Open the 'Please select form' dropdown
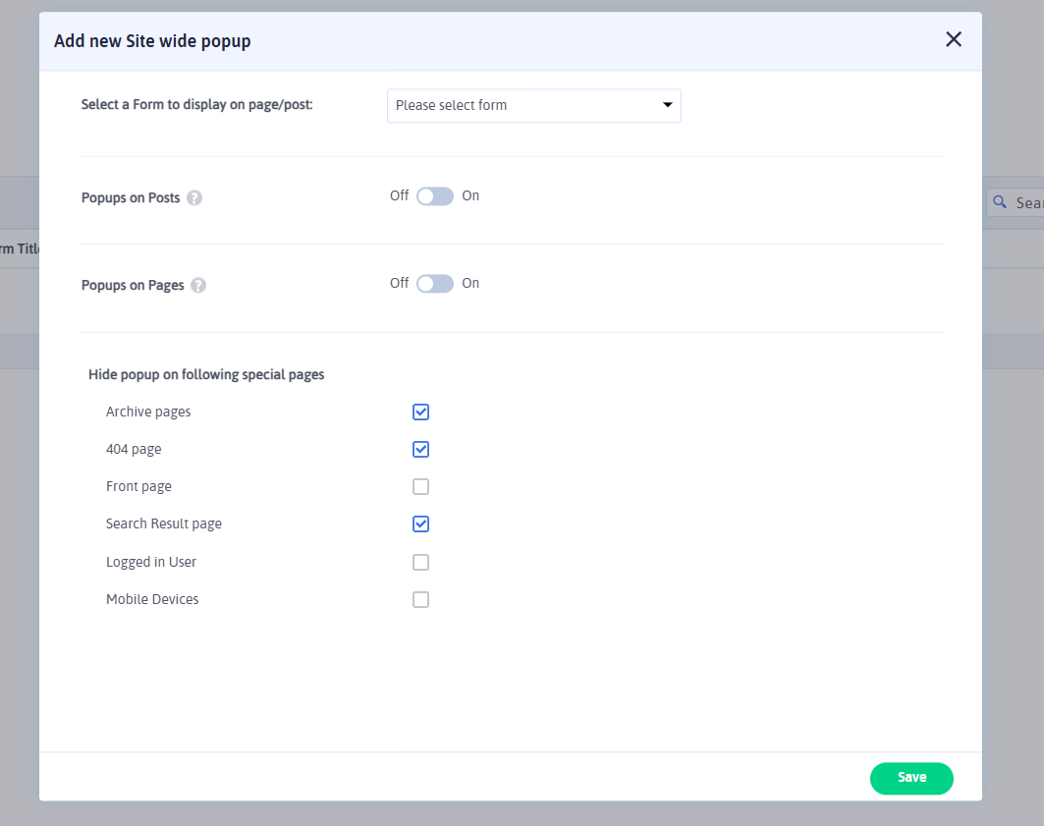Screen dimensions: 1044x826 click(533, 105)
